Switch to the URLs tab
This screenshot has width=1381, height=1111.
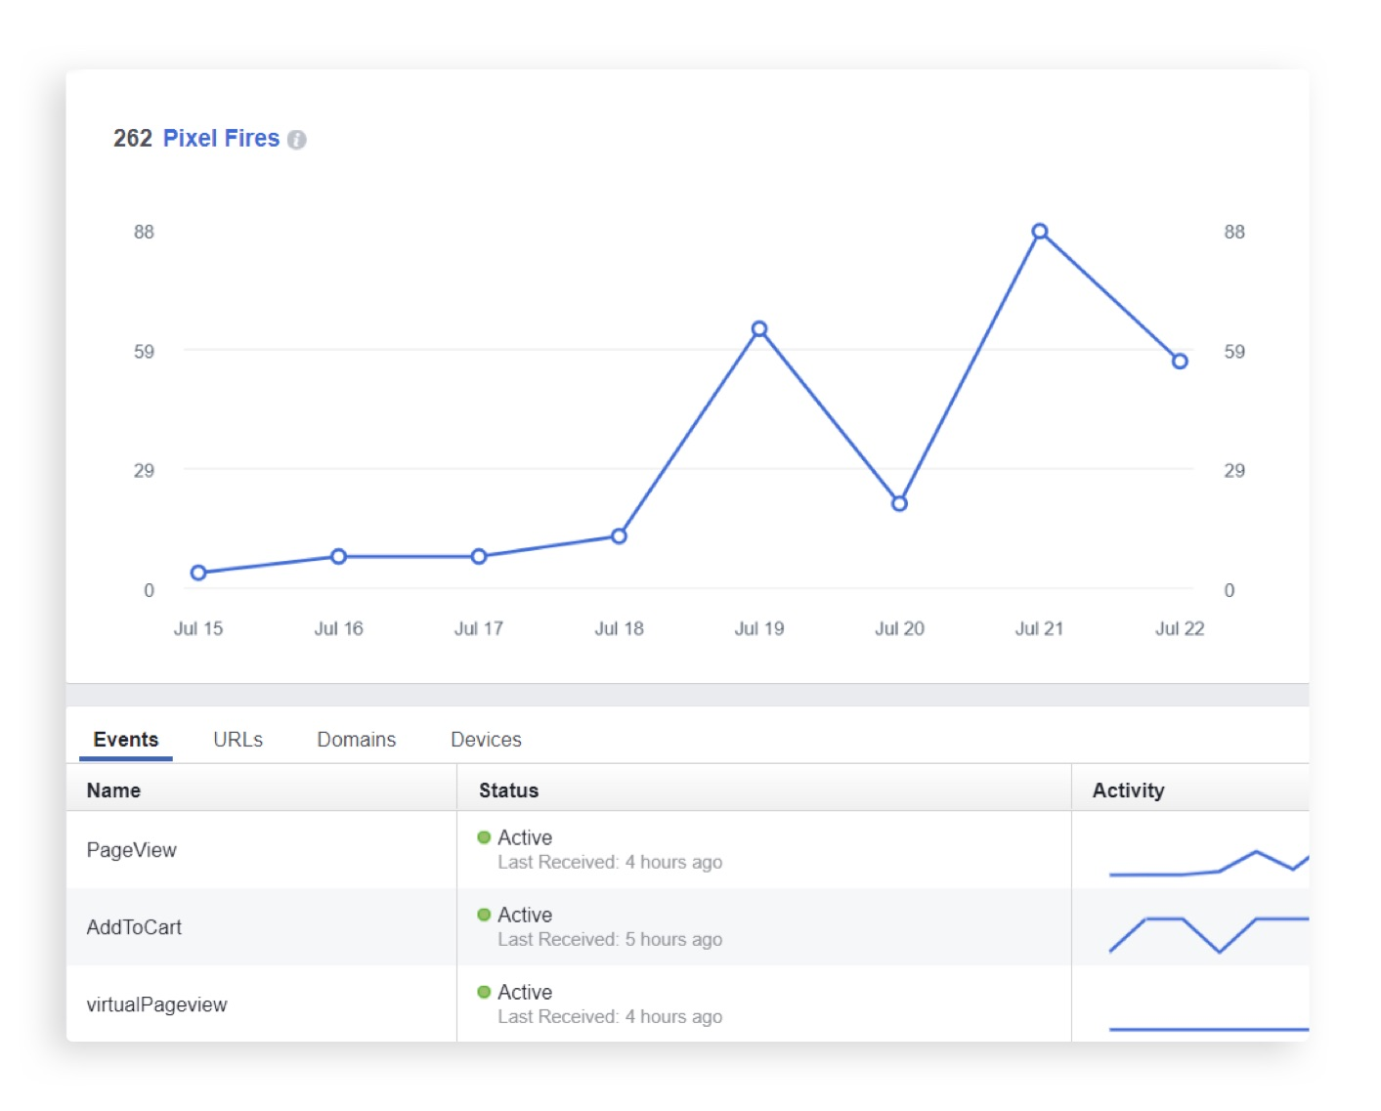237,740
